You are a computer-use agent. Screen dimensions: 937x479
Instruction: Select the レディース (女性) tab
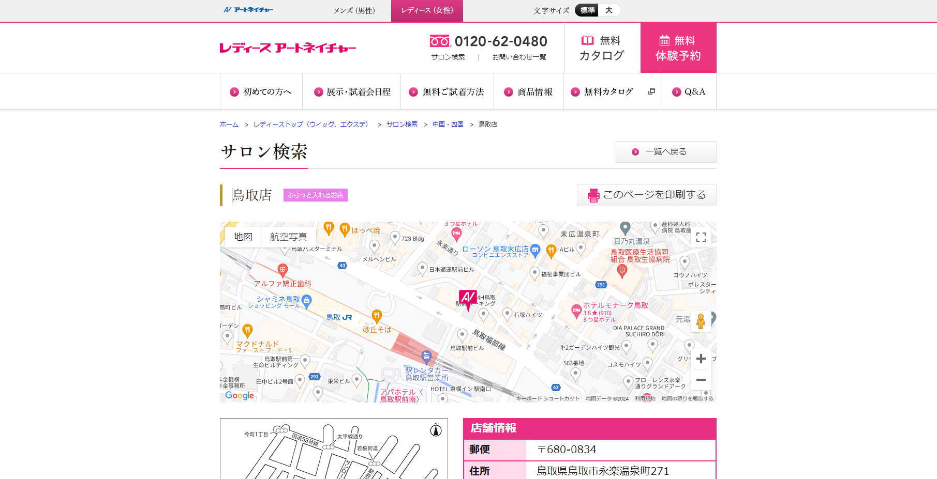coord(427,10)
